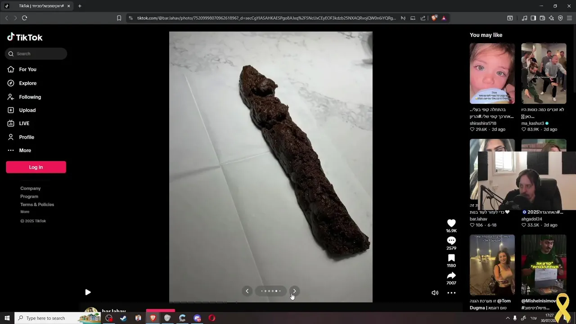Open Leo AI sparkle icon
This screenshot has height=324, width=576.
coord(551,18)
